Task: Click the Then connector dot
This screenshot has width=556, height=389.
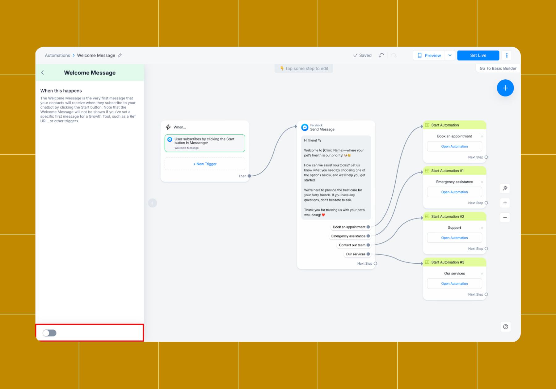Action: tap(249, 176)
